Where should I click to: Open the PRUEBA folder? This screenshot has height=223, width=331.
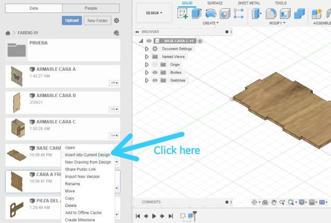(63, 50)
